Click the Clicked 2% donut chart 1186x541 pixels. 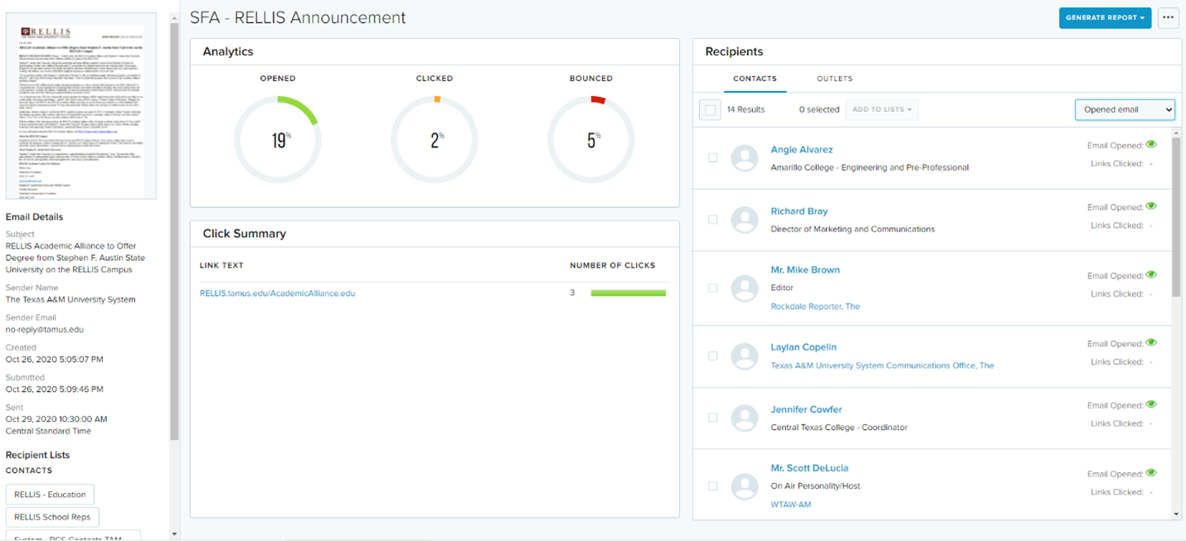435,139
